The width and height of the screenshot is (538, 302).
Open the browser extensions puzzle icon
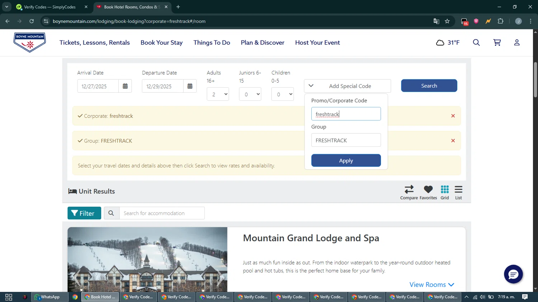tap(501, 21)
